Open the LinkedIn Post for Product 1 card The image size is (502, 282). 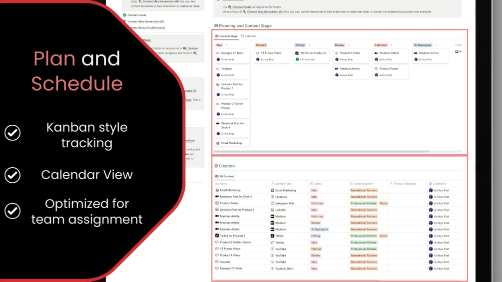[x=232, y=89]
